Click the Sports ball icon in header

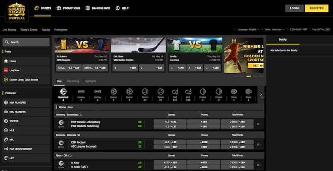(36, 8)
